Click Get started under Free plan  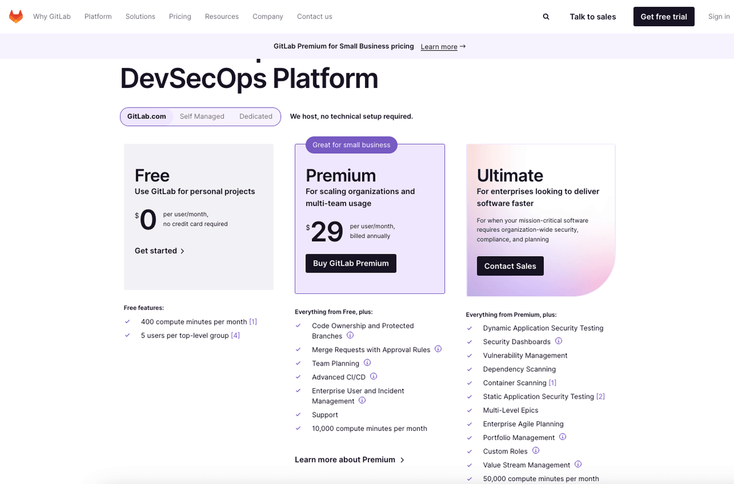click(x=160, y=251)
